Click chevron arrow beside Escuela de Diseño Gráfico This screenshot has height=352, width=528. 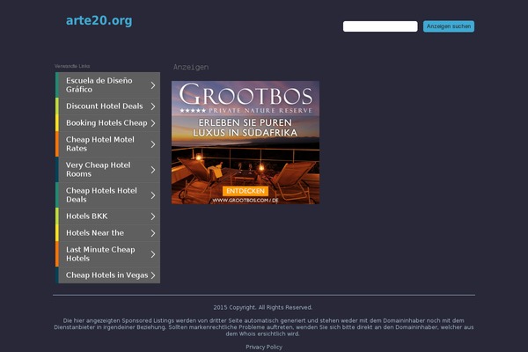(x=153, y=85)
